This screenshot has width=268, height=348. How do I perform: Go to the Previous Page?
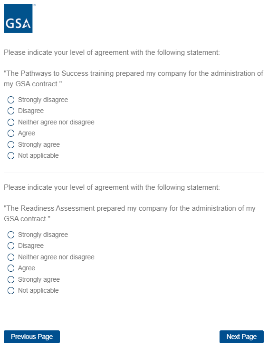click(x=32, y=337)
